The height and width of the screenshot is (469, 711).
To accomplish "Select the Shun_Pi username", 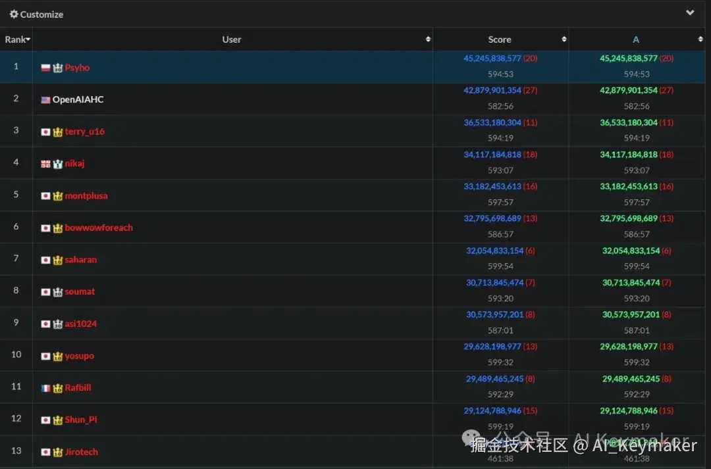I will pyautogui.click(x=80, y=420).
